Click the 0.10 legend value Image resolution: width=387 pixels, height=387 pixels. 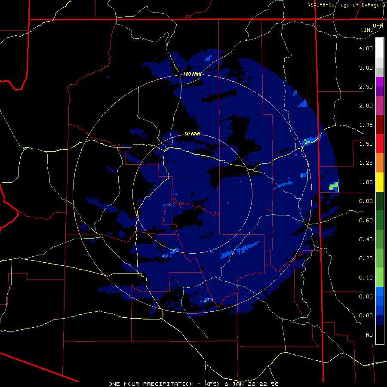[366, 278]
